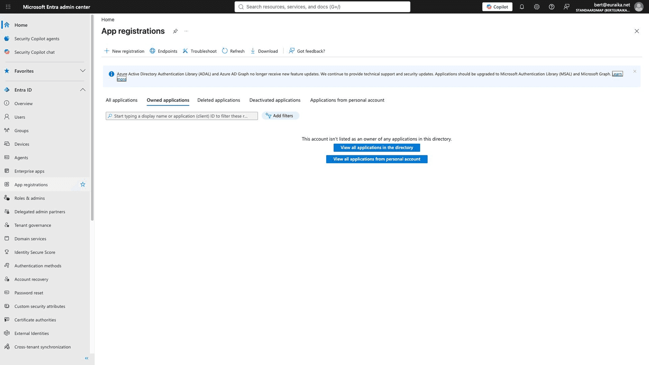
Task: Open Cross-tenant synchronization
Action: point(45,347)
